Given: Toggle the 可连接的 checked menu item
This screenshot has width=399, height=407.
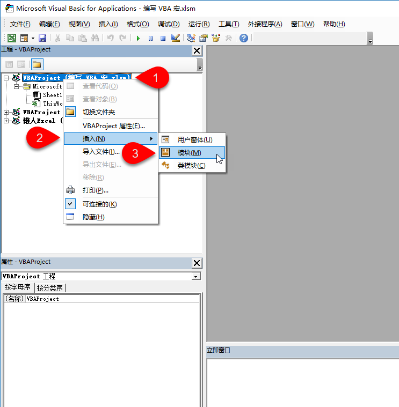Looking at the screenshot, I should point(99,204).
